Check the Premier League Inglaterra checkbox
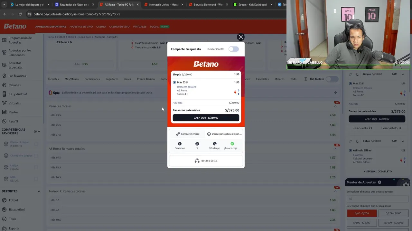Viewport: 412px width, 231px height. (x=36, y=144)
